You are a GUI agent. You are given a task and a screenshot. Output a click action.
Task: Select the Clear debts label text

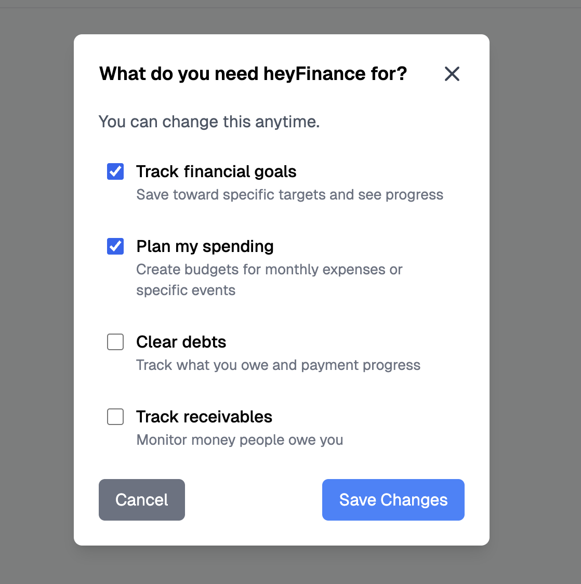181,342
